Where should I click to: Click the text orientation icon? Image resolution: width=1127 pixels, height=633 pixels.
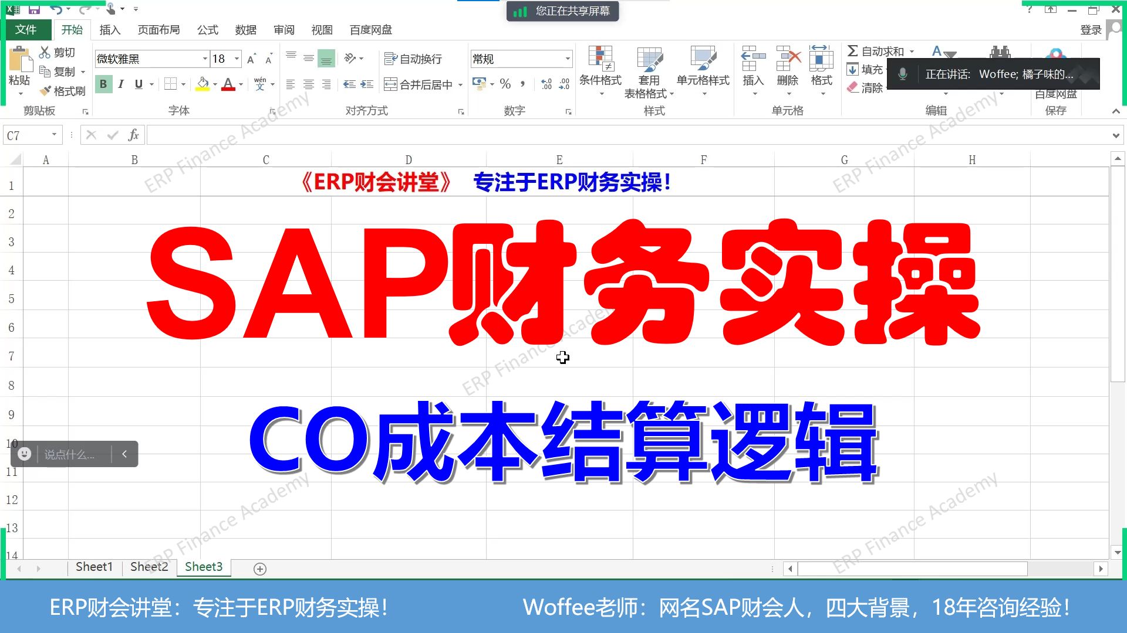pos(350,58)
